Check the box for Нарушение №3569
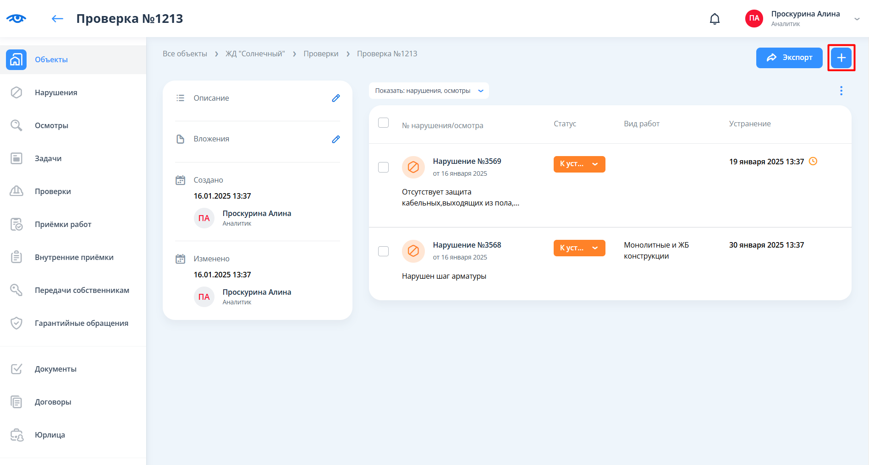The image size is (869, 465). pyautogui.click(x=383, y=167)
